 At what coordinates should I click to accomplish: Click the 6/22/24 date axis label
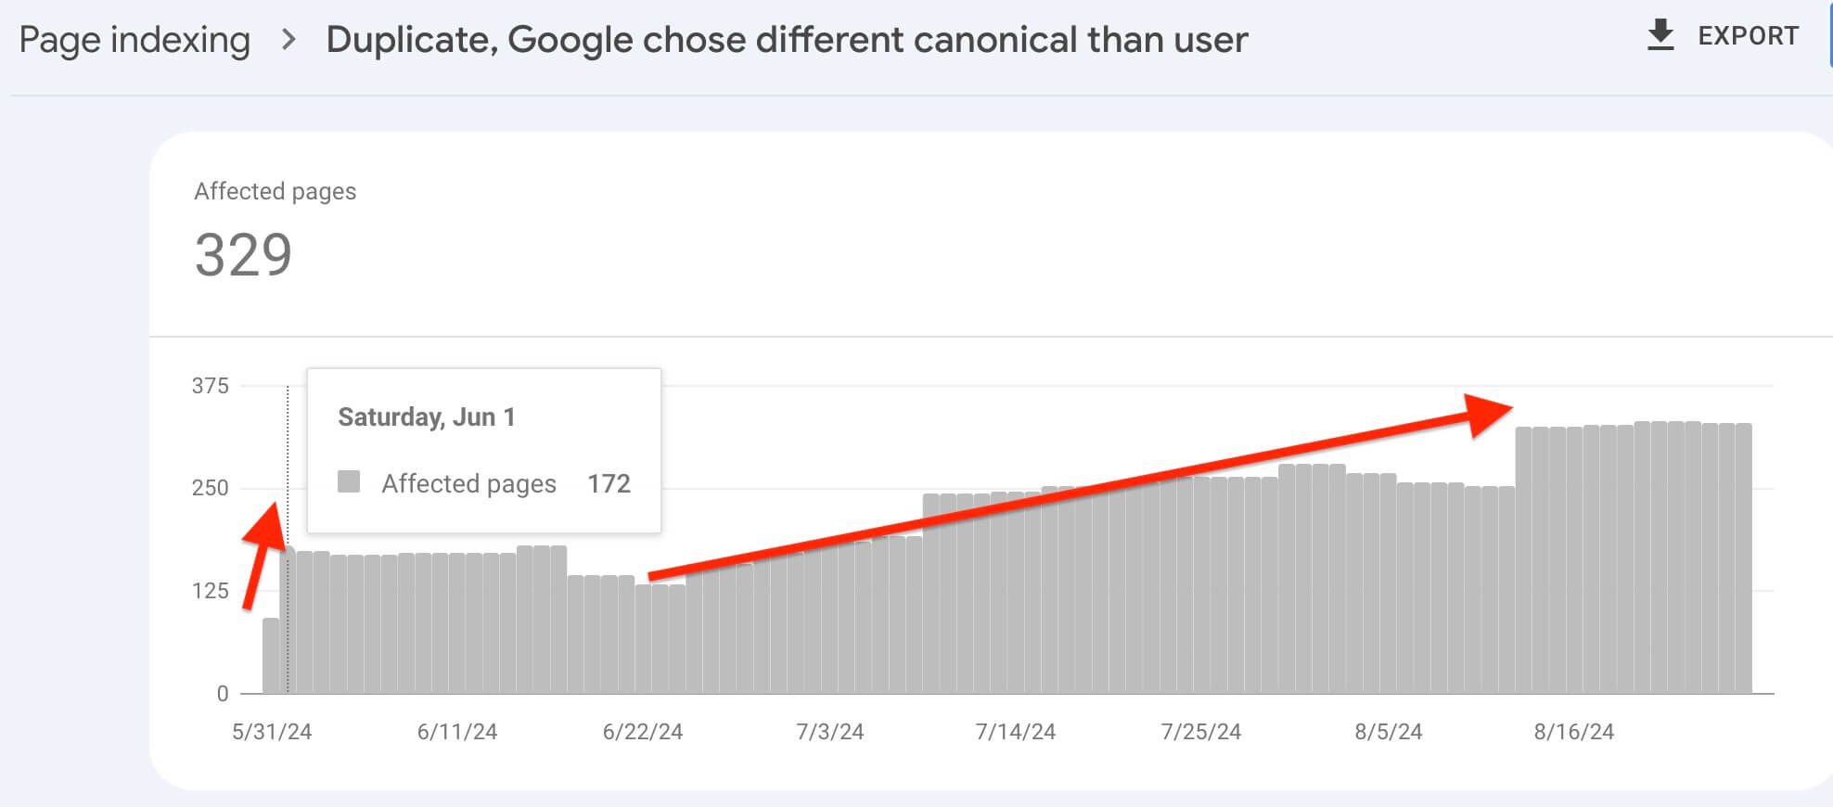(643, 732)
